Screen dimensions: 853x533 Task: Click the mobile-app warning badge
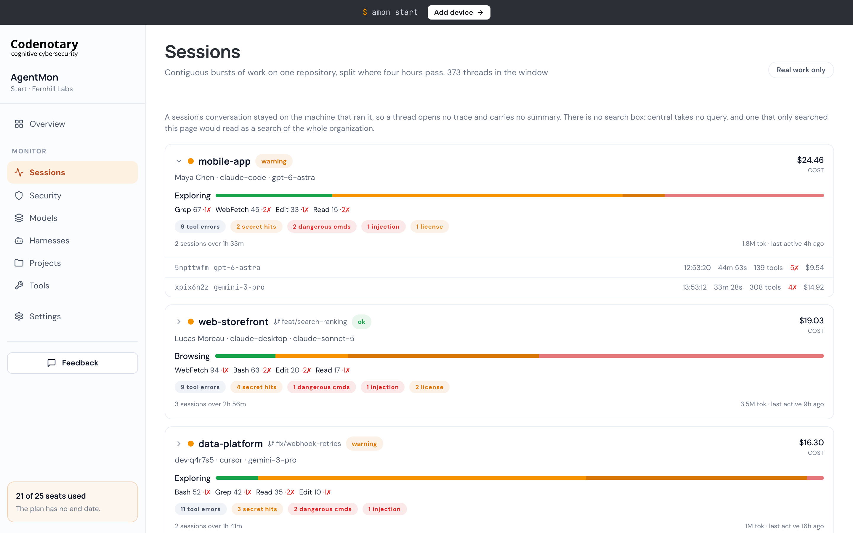(x=274, y=161)
